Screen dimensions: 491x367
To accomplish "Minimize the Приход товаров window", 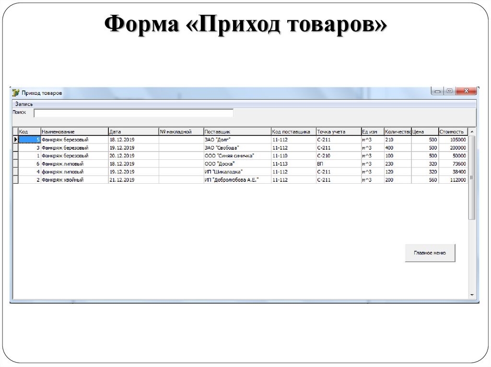I will 437,91.
